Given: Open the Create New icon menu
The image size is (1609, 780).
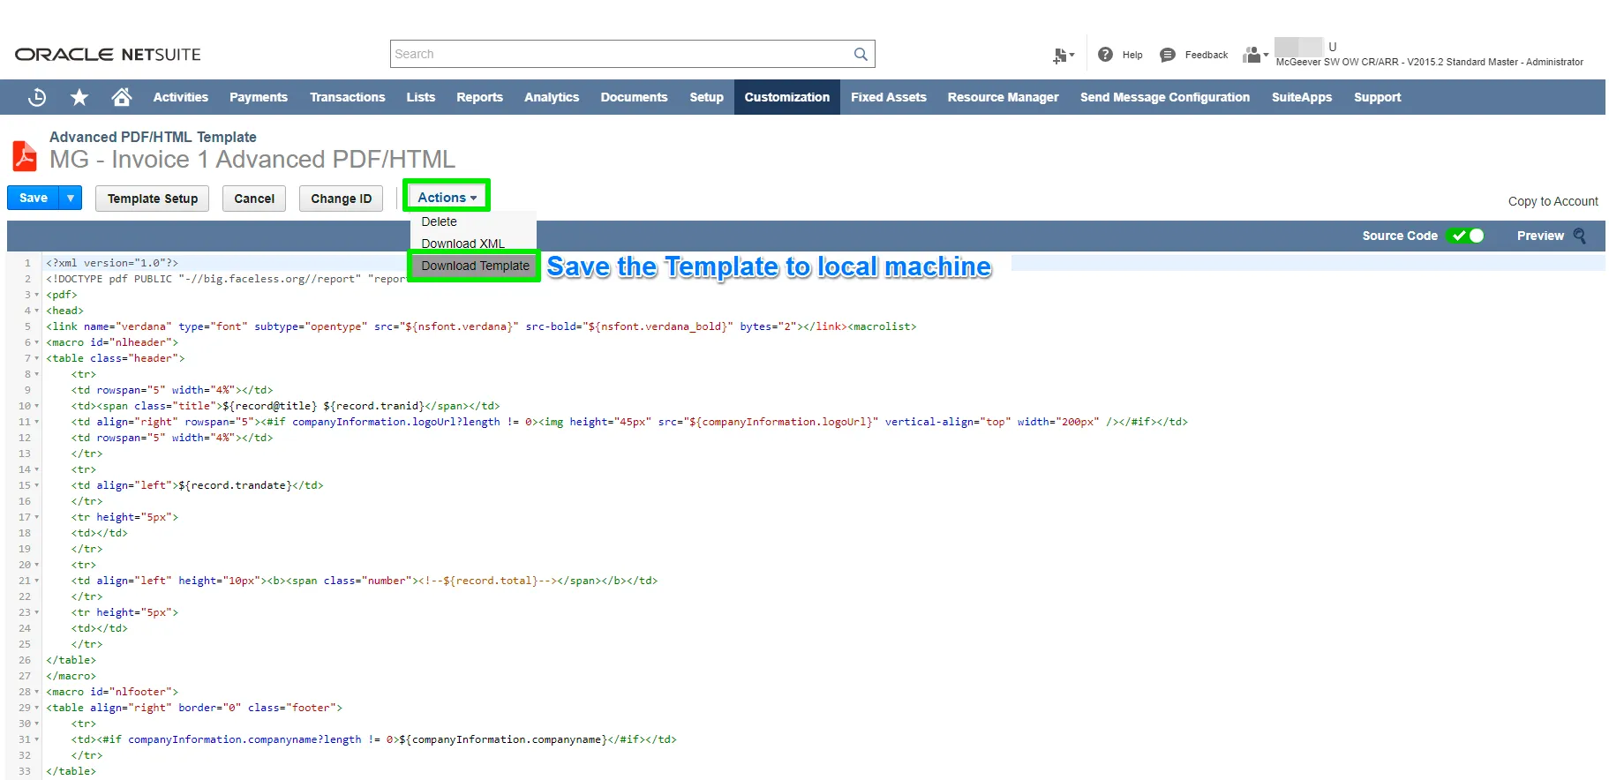Looking at the screenshot, I should tap(1063, 56).
